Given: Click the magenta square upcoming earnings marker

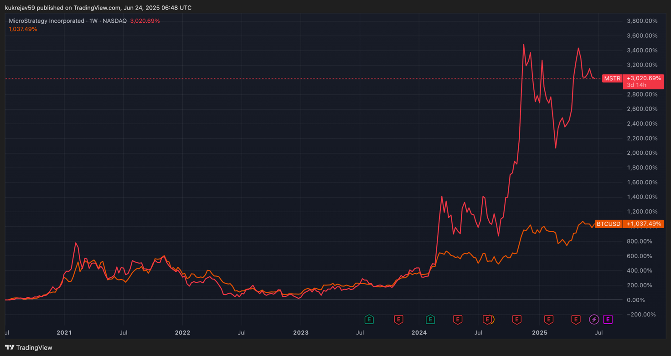Looking at the screenshot, I should click(x=608, y=320).
